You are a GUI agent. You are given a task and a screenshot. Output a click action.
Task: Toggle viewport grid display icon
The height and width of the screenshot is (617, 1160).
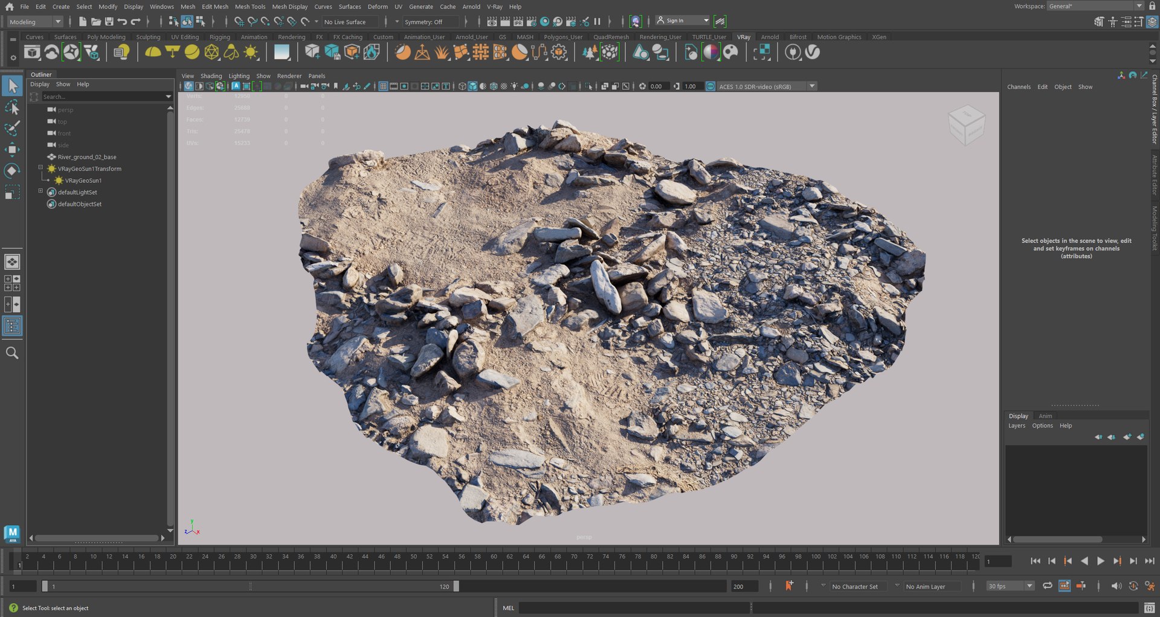click(383, 86)
